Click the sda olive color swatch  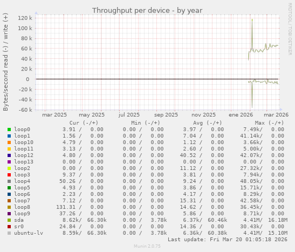9,220
